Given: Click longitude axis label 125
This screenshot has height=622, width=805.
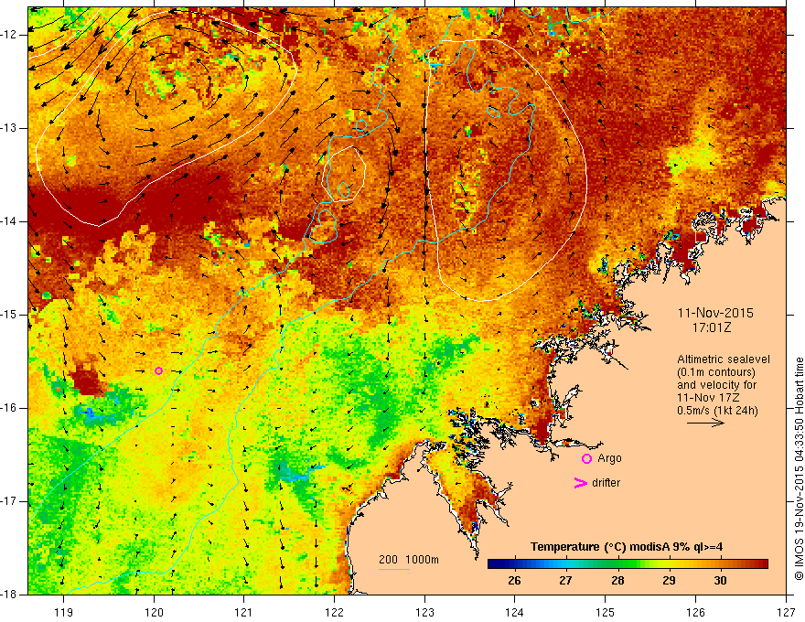Looking at the screenshot, I should pyautogui.click(x=606, y=612).
